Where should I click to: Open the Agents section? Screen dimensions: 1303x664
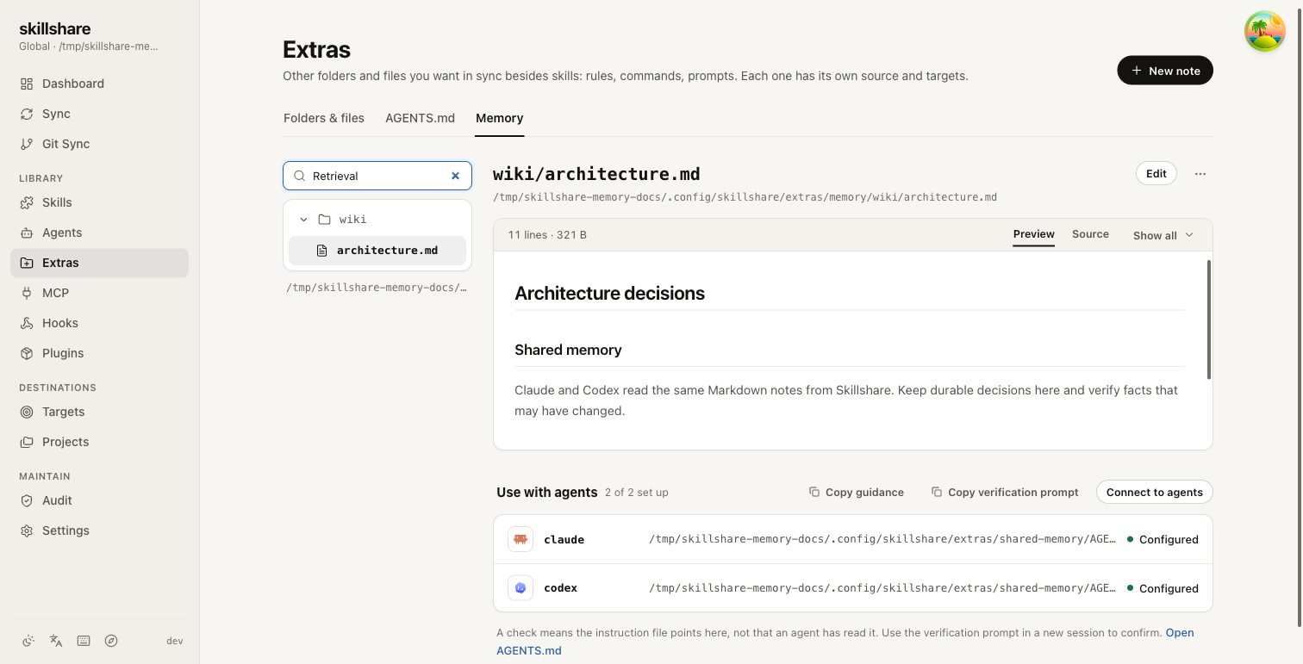99,233
